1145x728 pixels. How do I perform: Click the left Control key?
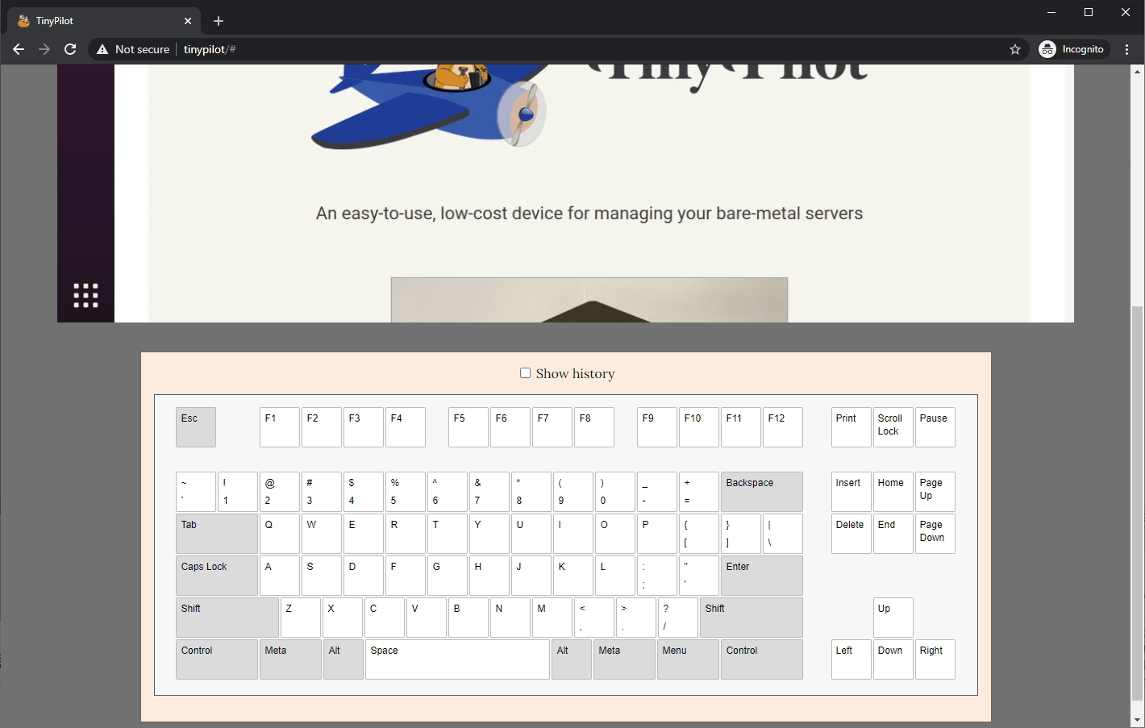[217, 659]
